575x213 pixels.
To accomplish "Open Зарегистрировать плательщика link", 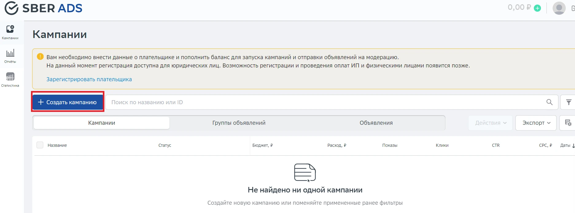I will tap(89, 79).
